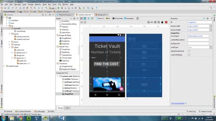
Task: Open the Messages tool window button
Action: 40,111
